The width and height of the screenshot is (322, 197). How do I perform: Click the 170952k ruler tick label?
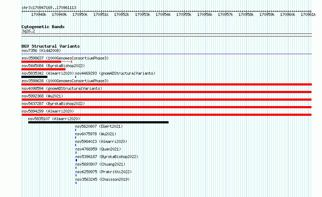[x=122, y=14]
